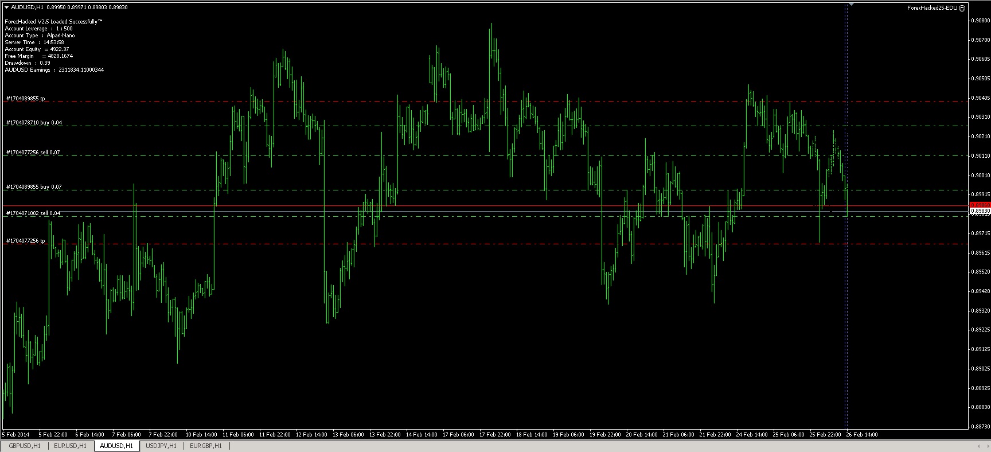
Task: Click the Free Margin = 4828.1674 line
Action: [38, 56]
